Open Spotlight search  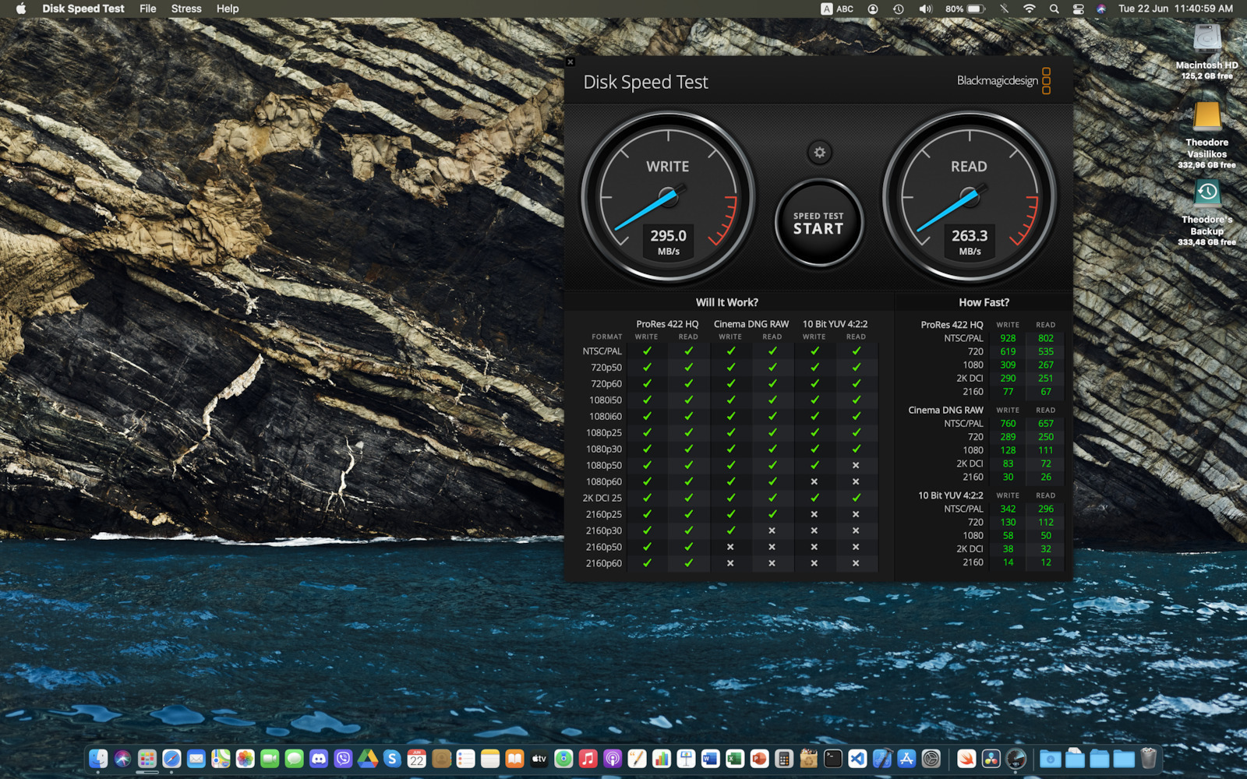coord(1054,9)
